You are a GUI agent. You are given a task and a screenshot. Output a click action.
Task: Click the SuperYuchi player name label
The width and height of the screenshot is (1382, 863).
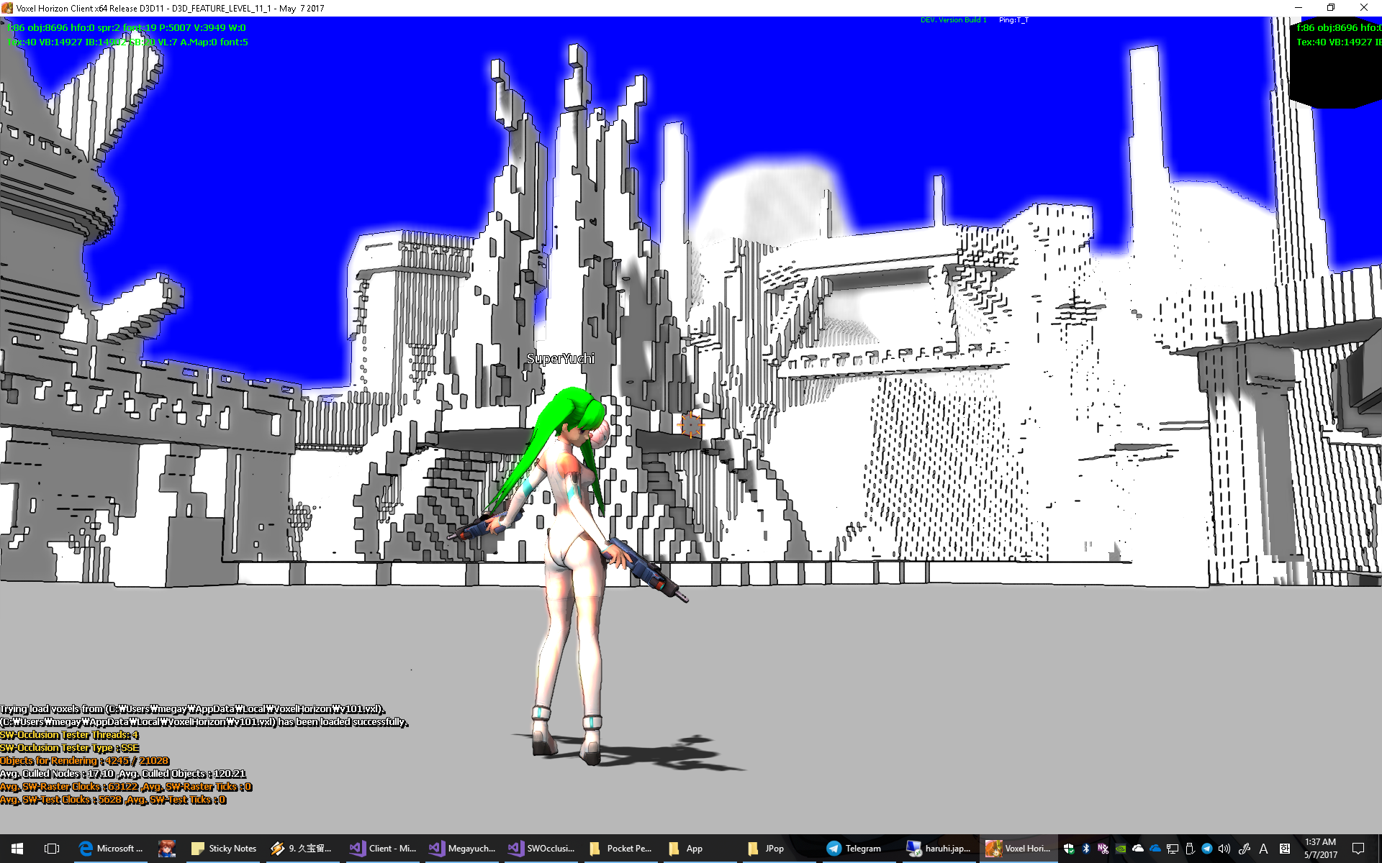560,359
